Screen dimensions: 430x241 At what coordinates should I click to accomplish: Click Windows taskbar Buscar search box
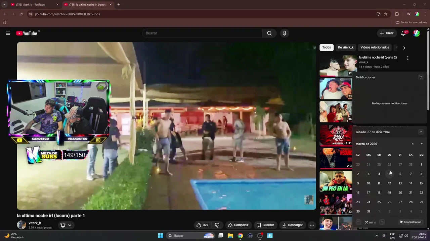point(191,236)
